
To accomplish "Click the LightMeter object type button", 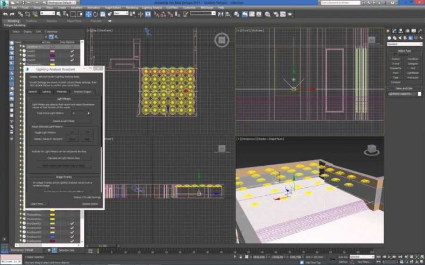I will pos(413,73).
